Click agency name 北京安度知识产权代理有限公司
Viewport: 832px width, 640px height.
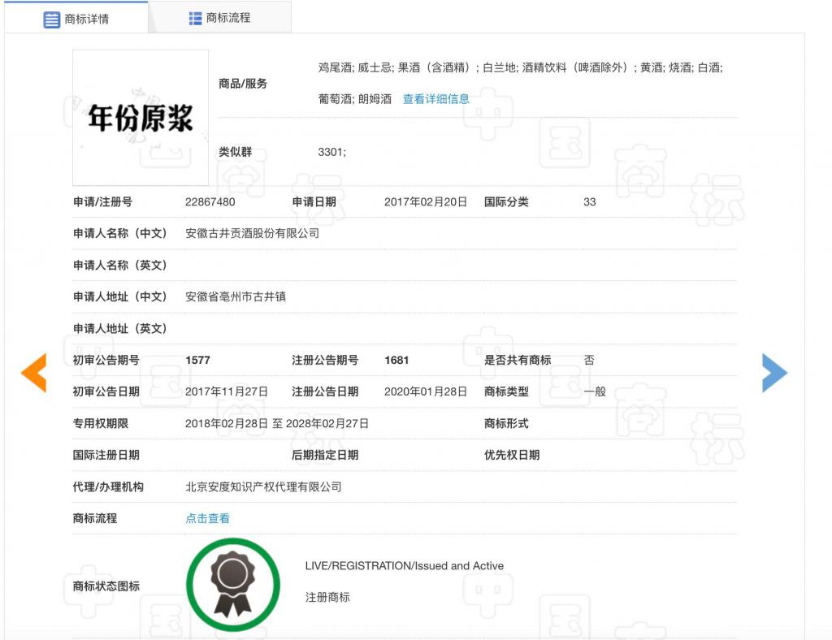coord(263,486)
